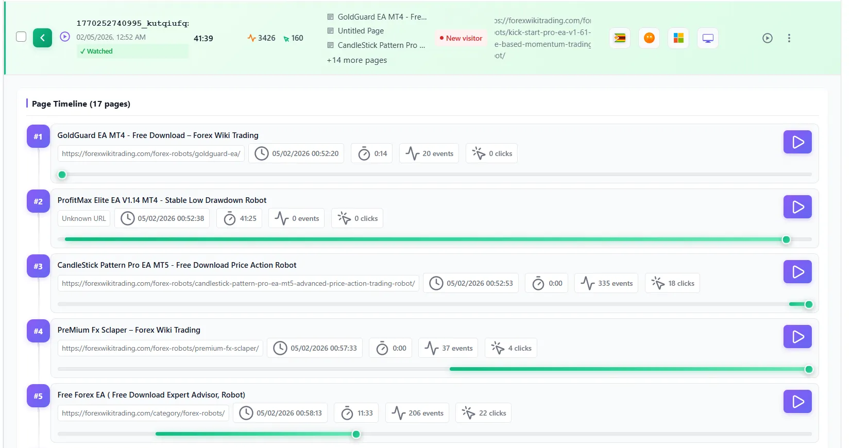Play the PreMium Fx Sclaper page recording
The width and height of the screenshot is (851, 448).
click(798, 337)
